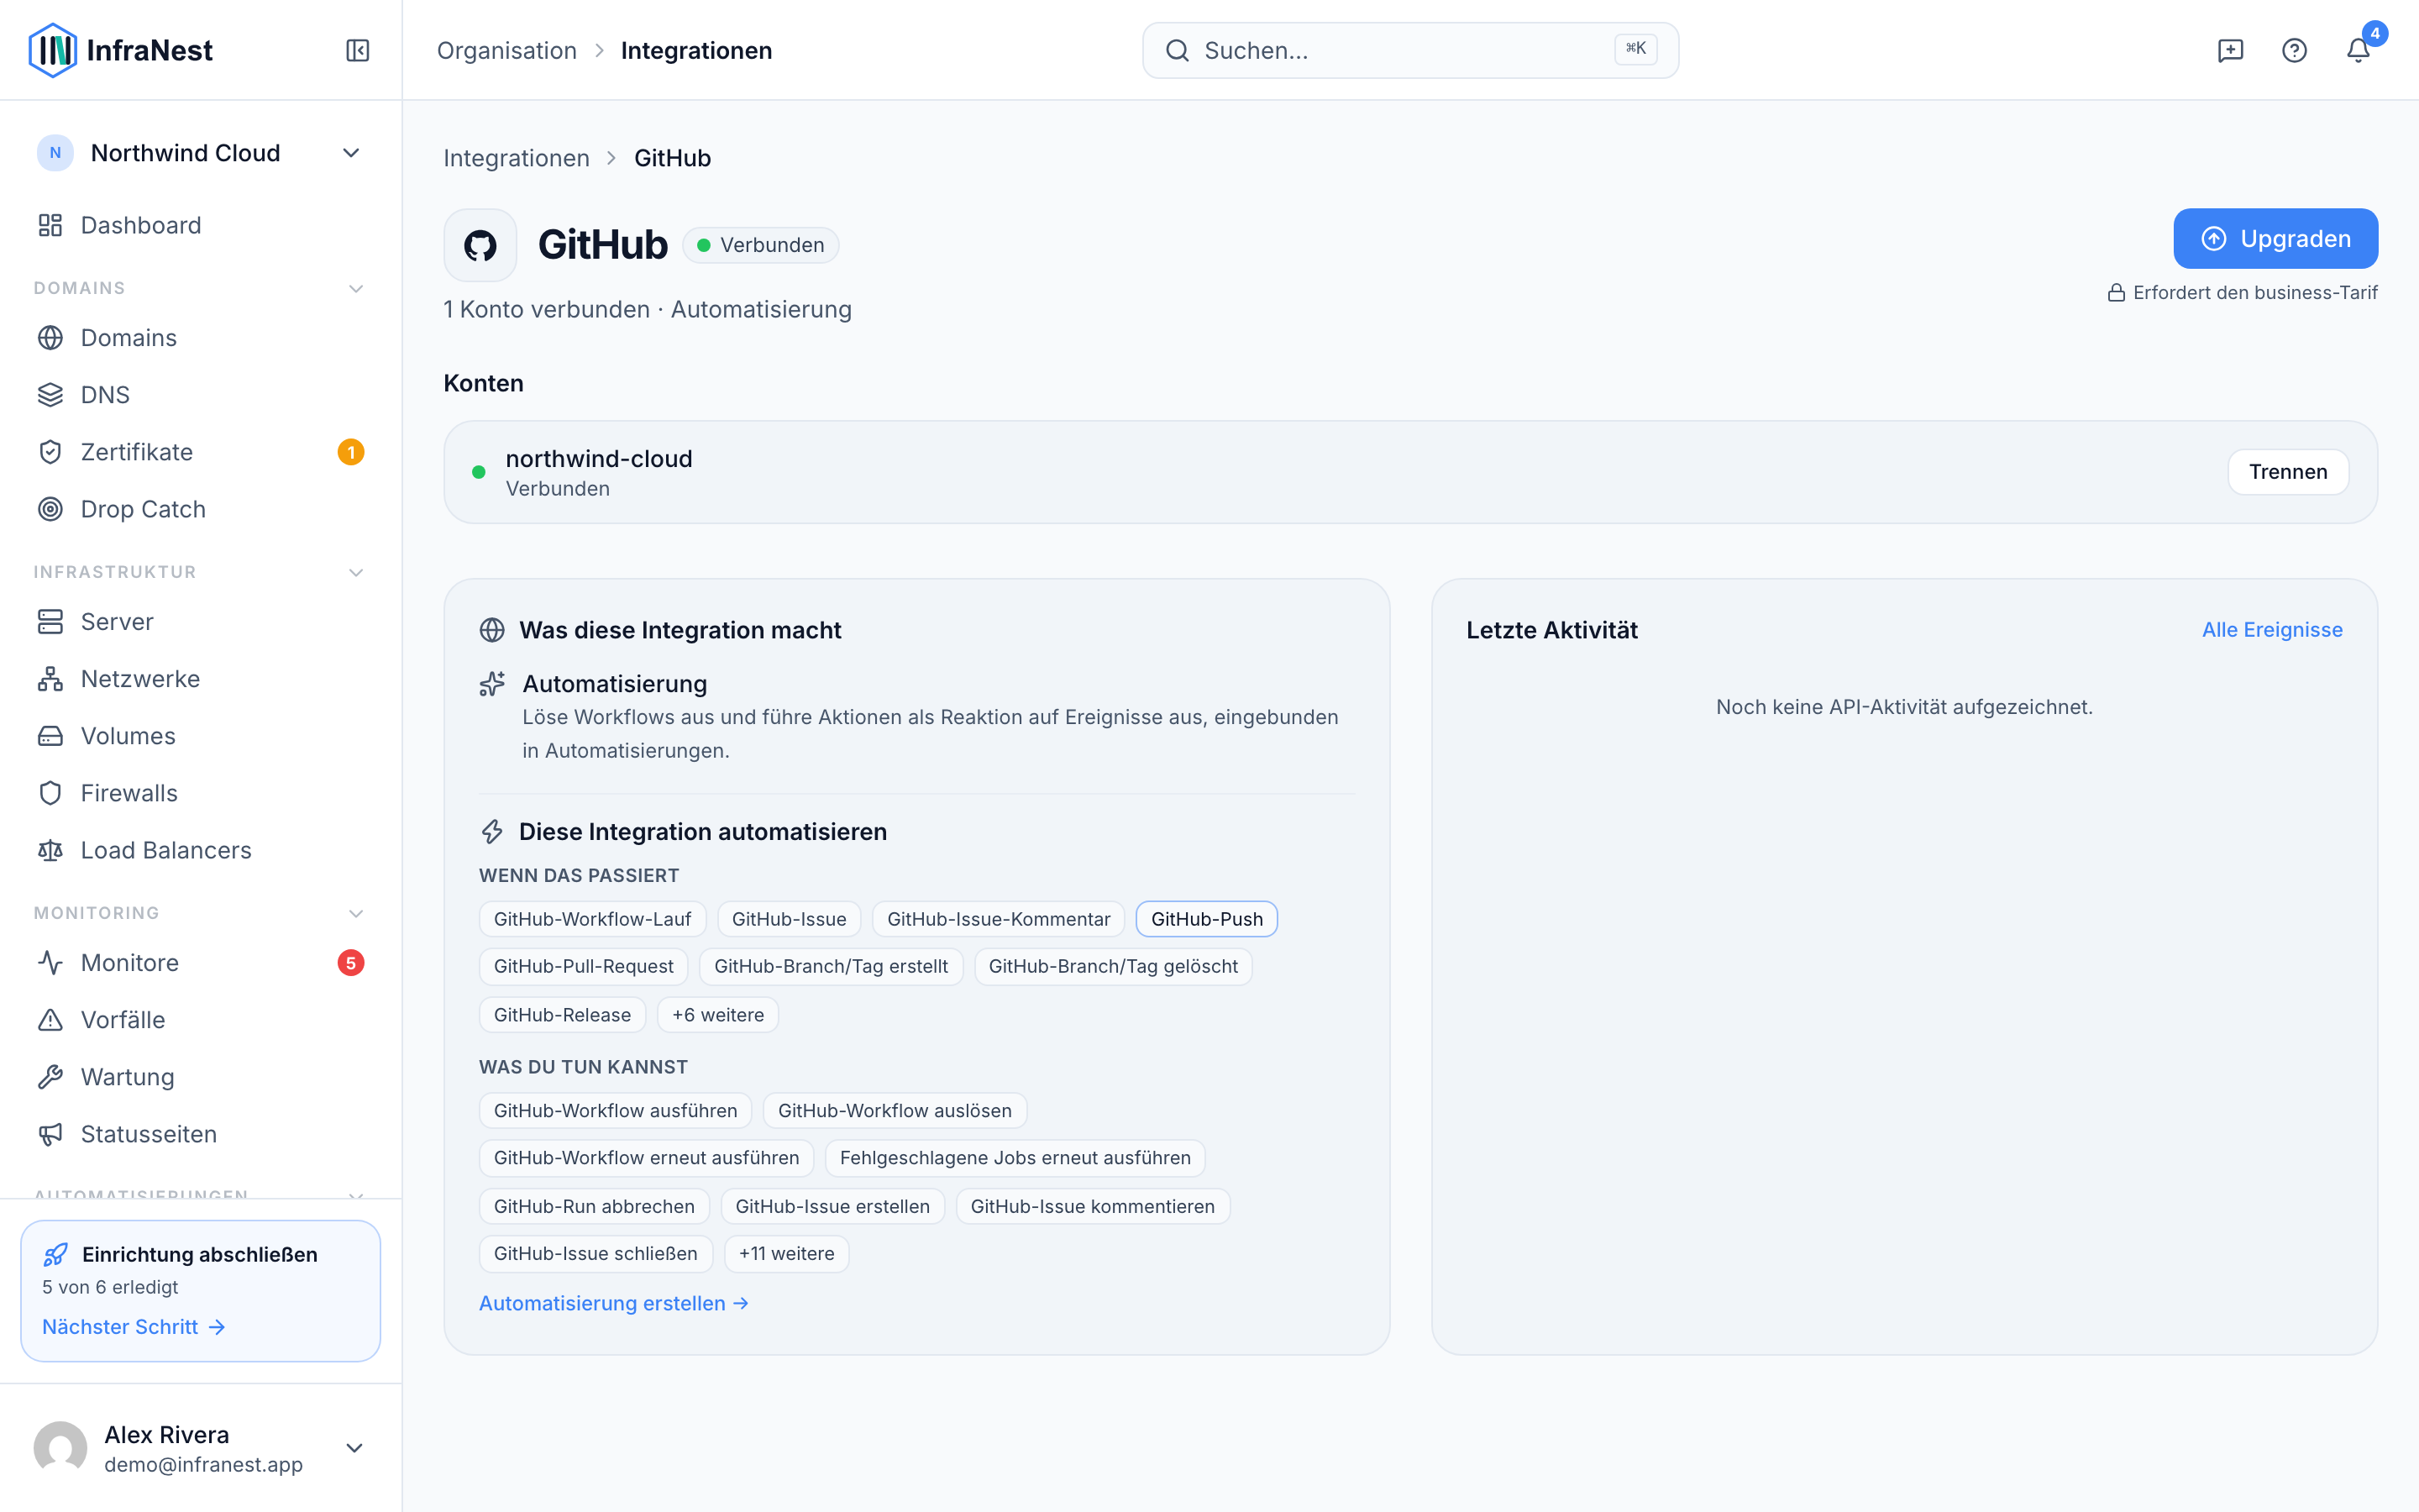
Task: Click the search magnifier icon
Action: point(1178,50)
